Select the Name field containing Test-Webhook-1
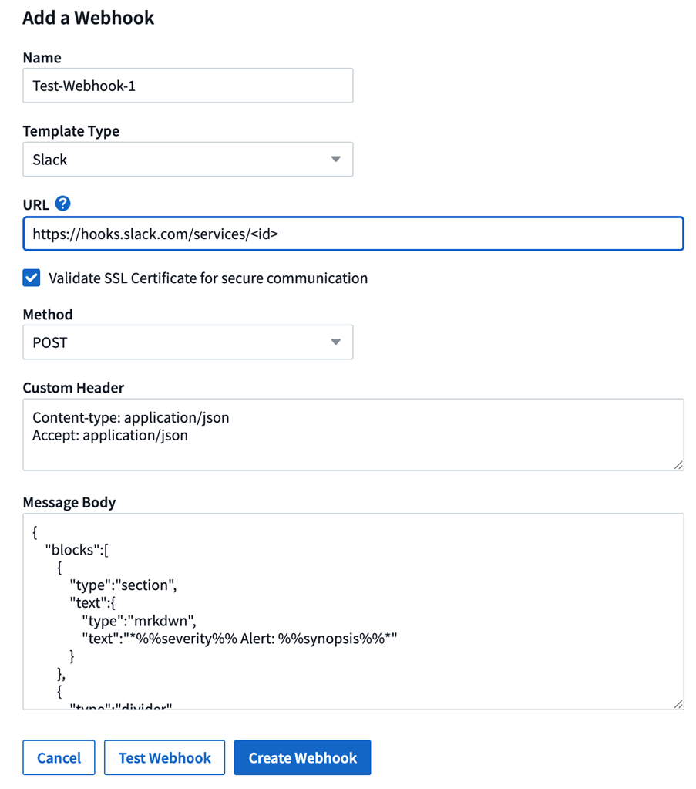 [187, 85]
